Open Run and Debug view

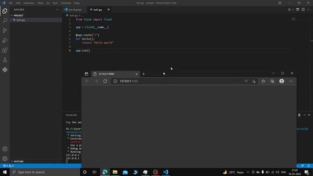pos(5,40)
